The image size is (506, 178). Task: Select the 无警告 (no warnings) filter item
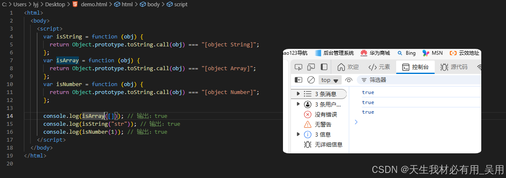click(x=318, y=125)
